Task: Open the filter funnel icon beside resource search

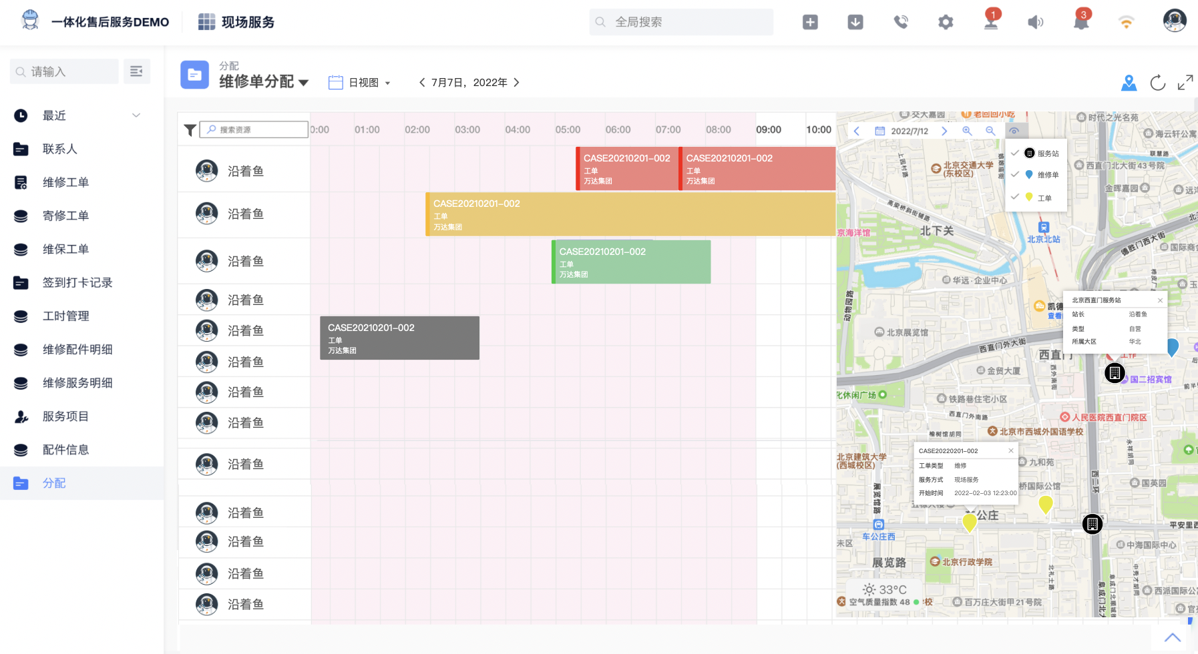Action: click(x=190, y=129)
